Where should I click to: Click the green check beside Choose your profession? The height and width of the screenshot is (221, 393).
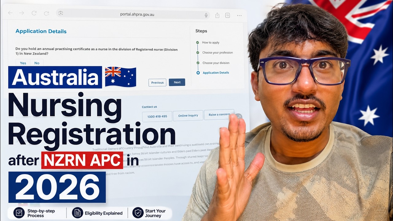(x=198, y=53)
